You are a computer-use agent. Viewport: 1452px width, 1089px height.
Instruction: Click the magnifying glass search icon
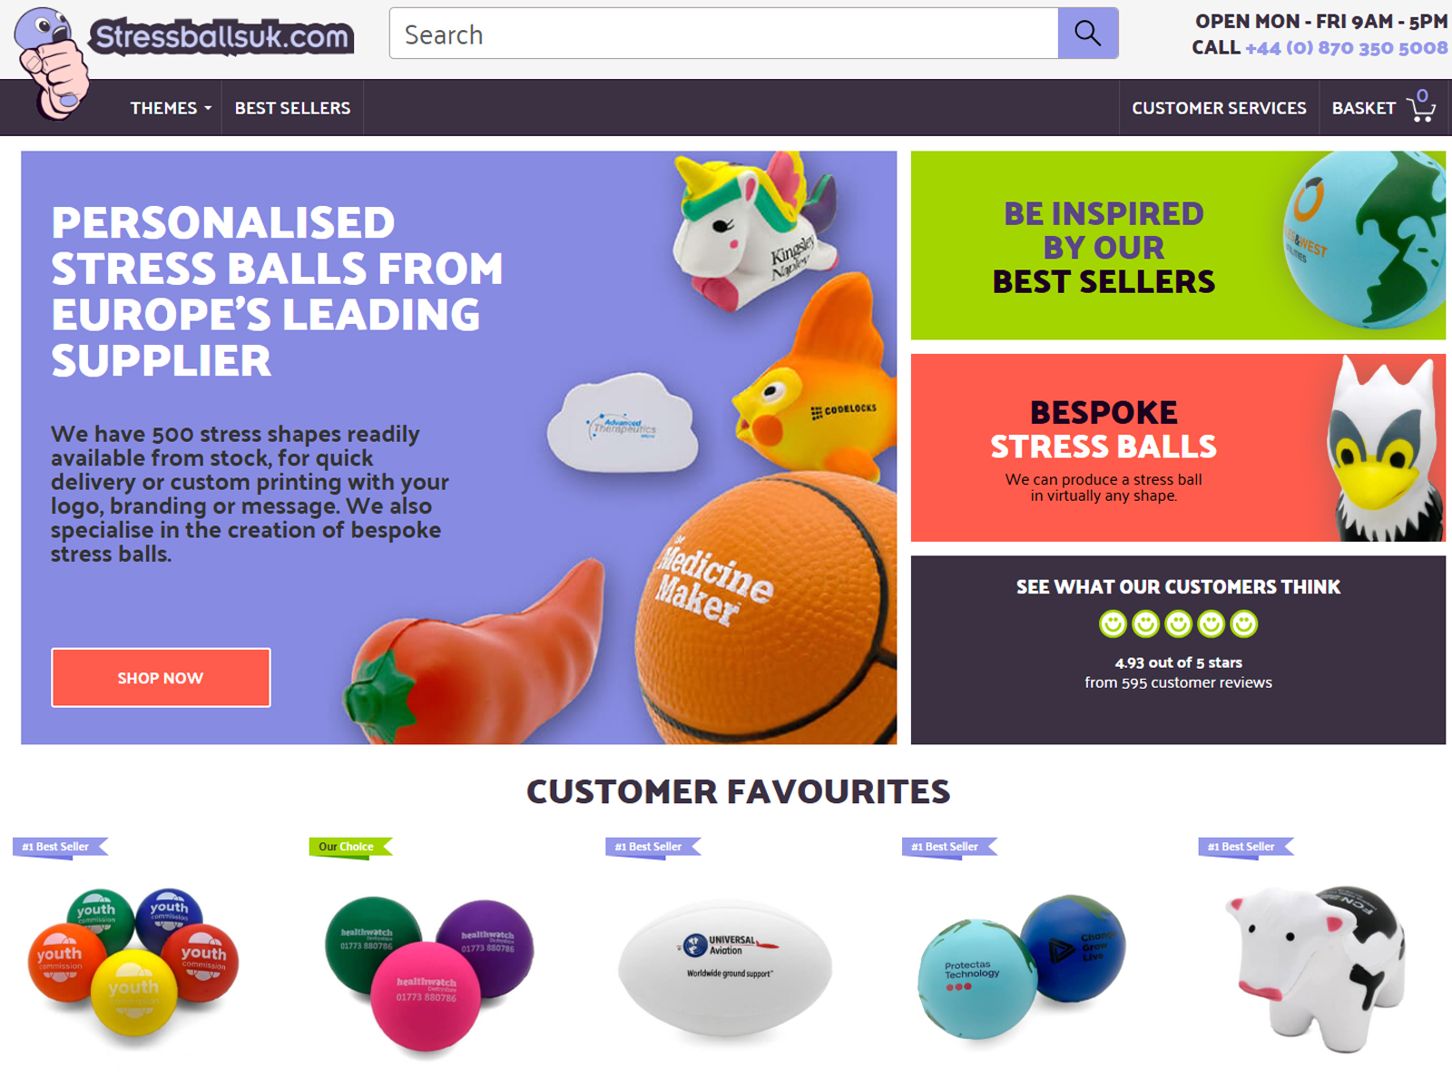[x=1087, y=34]
